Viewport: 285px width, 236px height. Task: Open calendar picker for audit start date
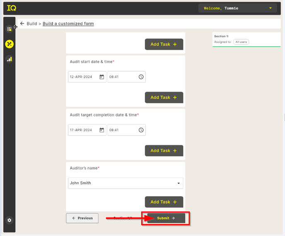pyautogui.click(x=101, y=77)
